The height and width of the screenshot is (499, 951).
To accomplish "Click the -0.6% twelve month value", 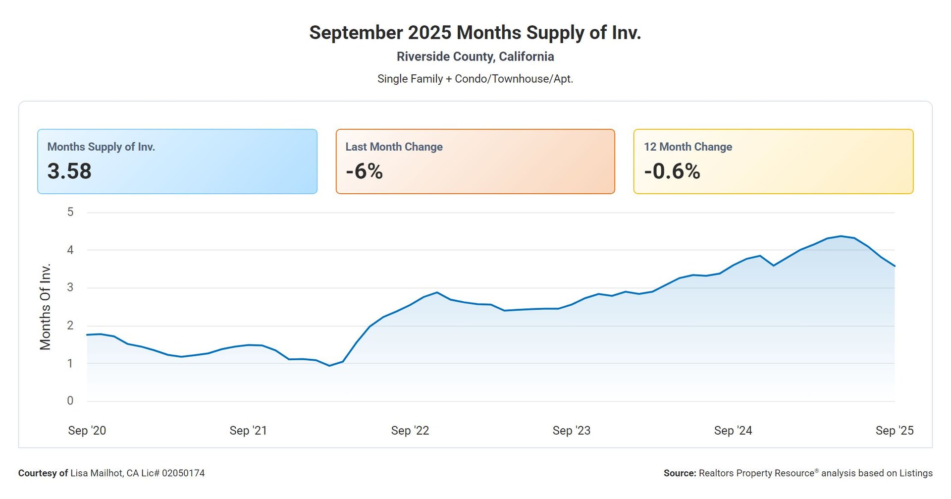I will click(672, 171).
